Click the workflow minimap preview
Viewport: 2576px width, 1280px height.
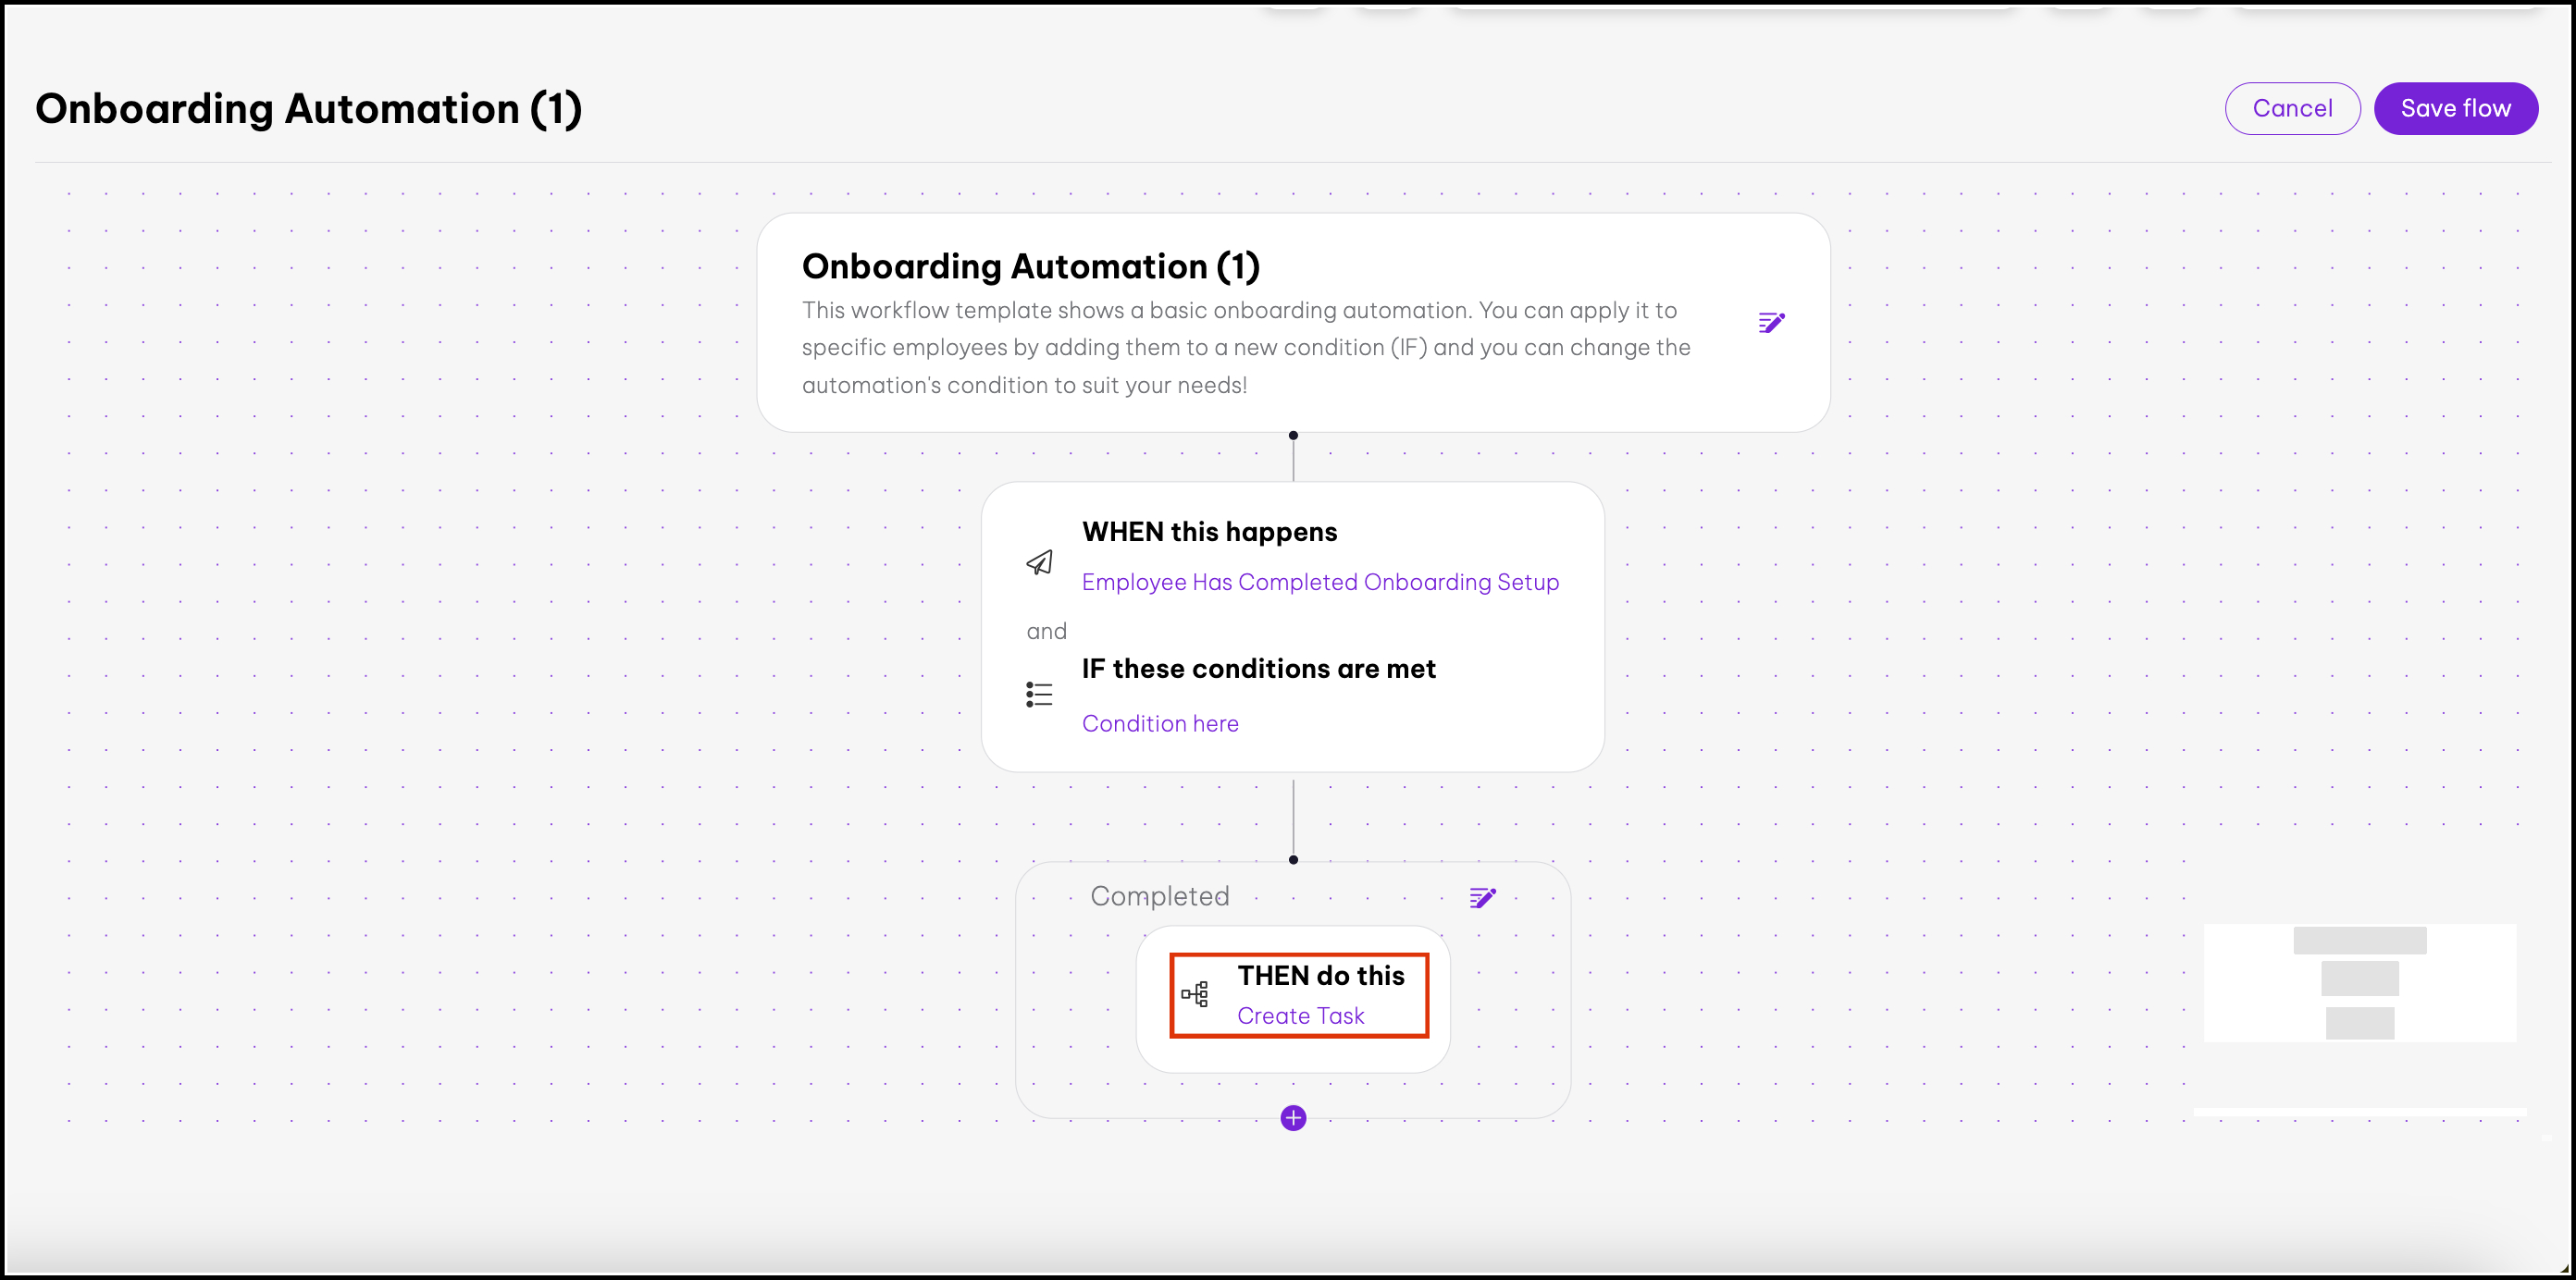(x=2359, y=982)
